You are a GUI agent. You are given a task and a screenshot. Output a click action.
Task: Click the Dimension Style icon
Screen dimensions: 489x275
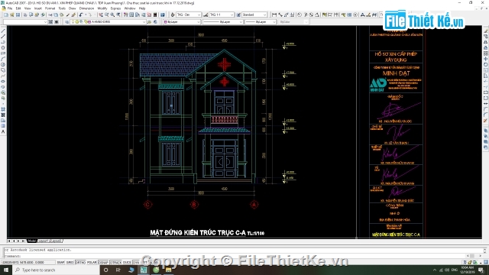tap(206, 15)
